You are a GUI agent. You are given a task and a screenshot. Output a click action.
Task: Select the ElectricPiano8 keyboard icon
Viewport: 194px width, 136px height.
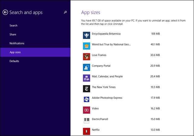[x=86, y=121]
